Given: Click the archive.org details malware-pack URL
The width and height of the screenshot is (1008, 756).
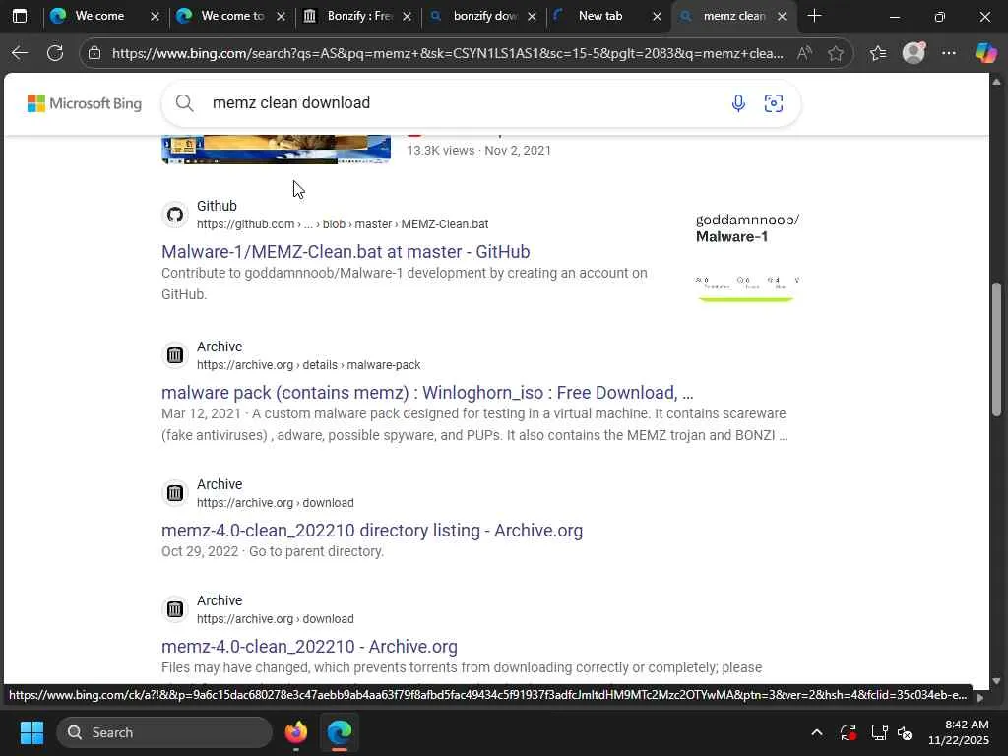Looking at the screenshot, I should point(308,365).
